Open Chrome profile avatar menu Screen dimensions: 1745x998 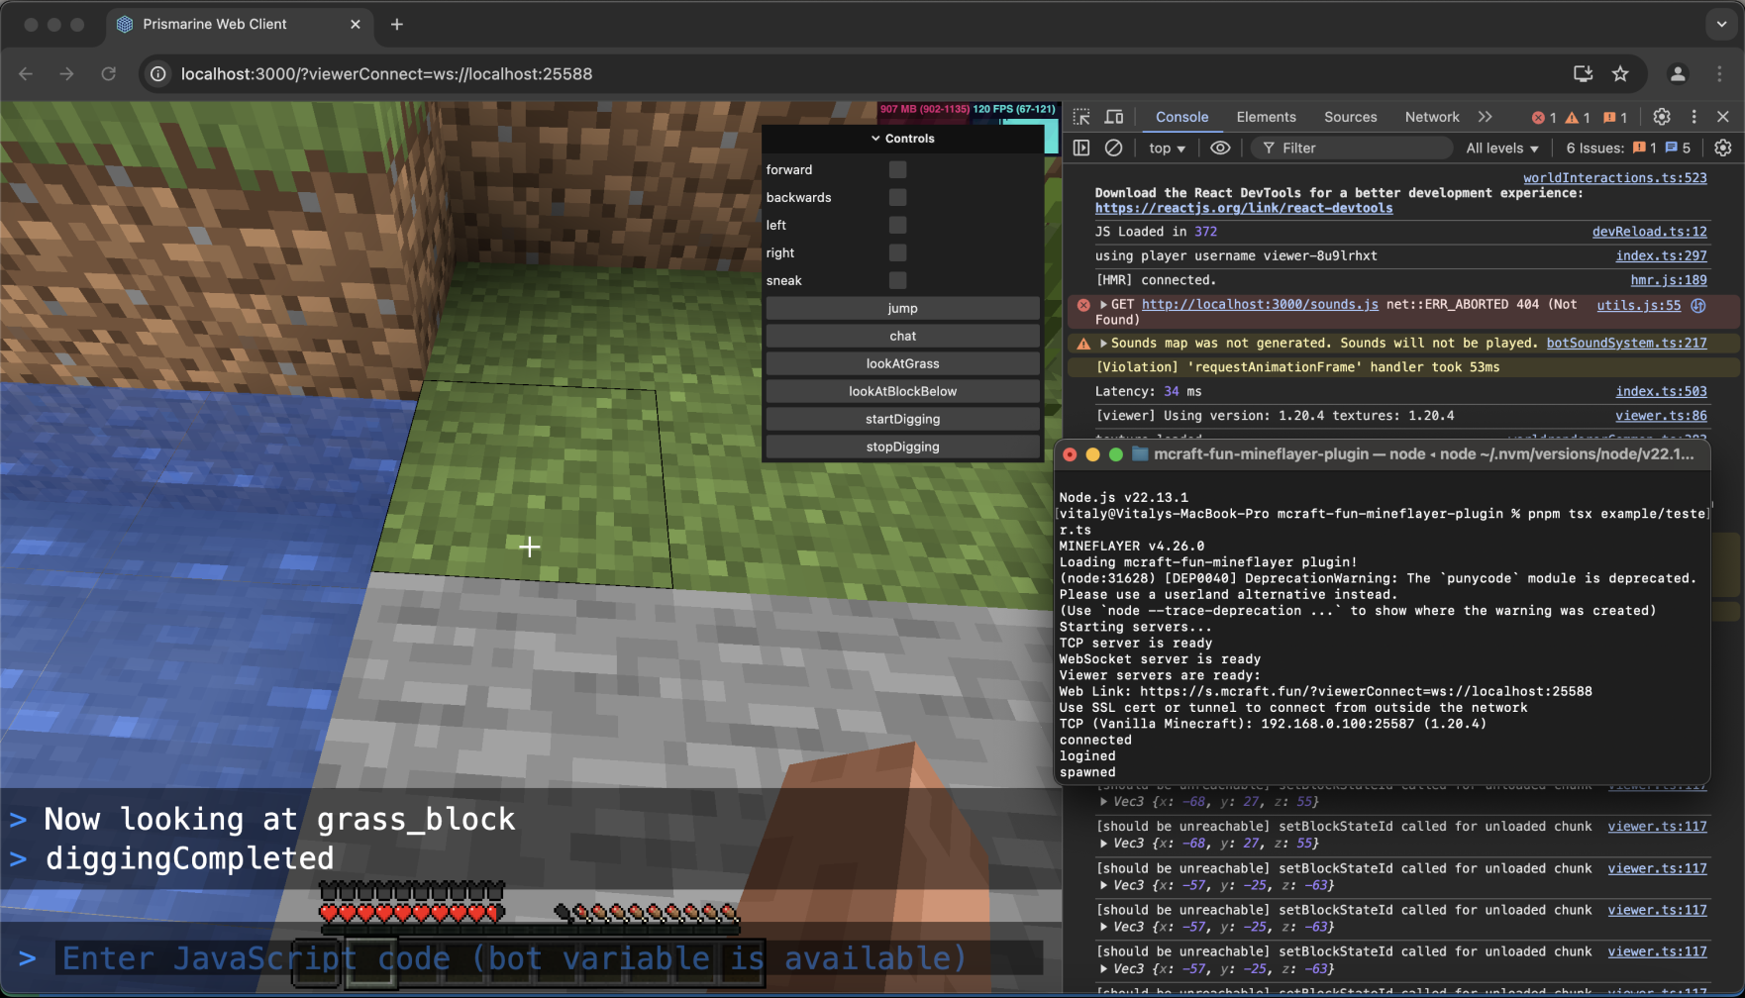tap(1678, 74)
